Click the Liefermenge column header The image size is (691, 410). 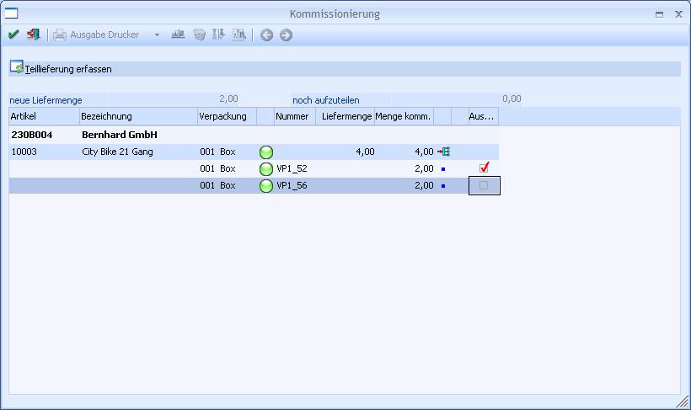tap(345, 116)
